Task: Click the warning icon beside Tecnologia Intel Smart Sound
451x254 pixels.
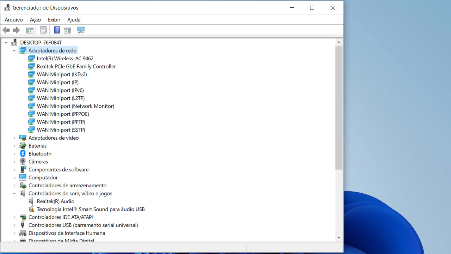Action: click(31, 209)
